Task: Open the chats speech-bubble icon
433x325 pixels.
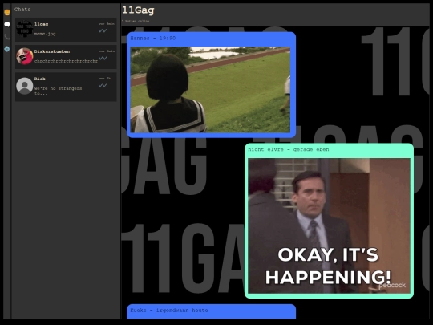Action: pos(7,24)
